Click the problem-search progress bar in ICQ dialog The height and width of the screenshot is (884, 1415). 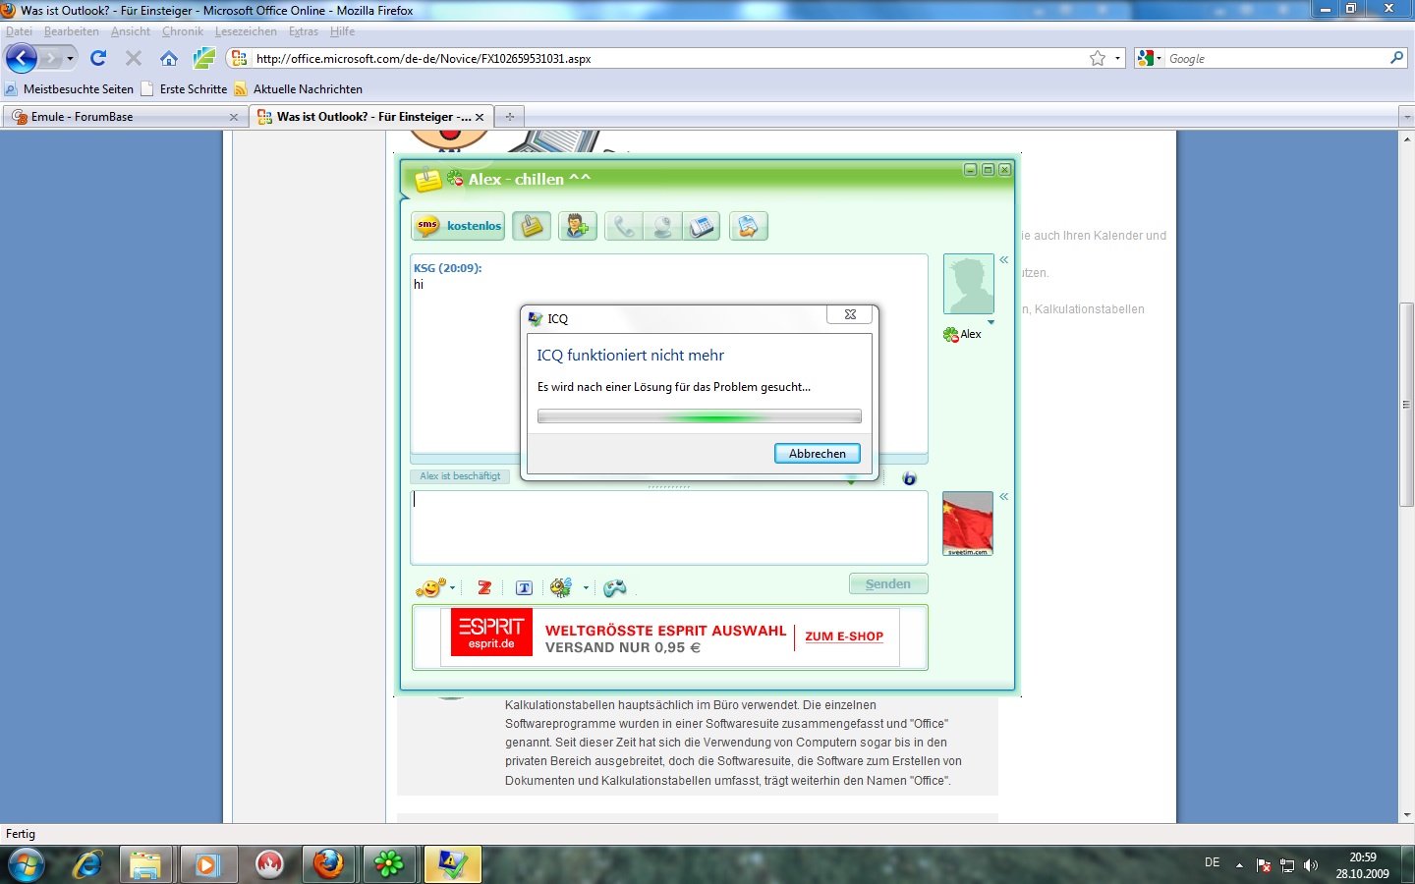click(700, 416)
